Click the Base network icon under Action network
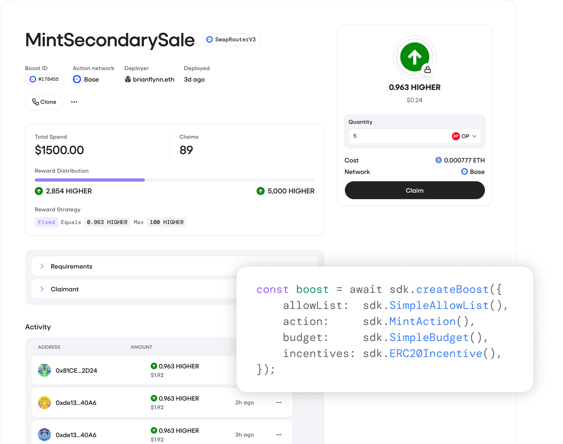 (77, 79)
